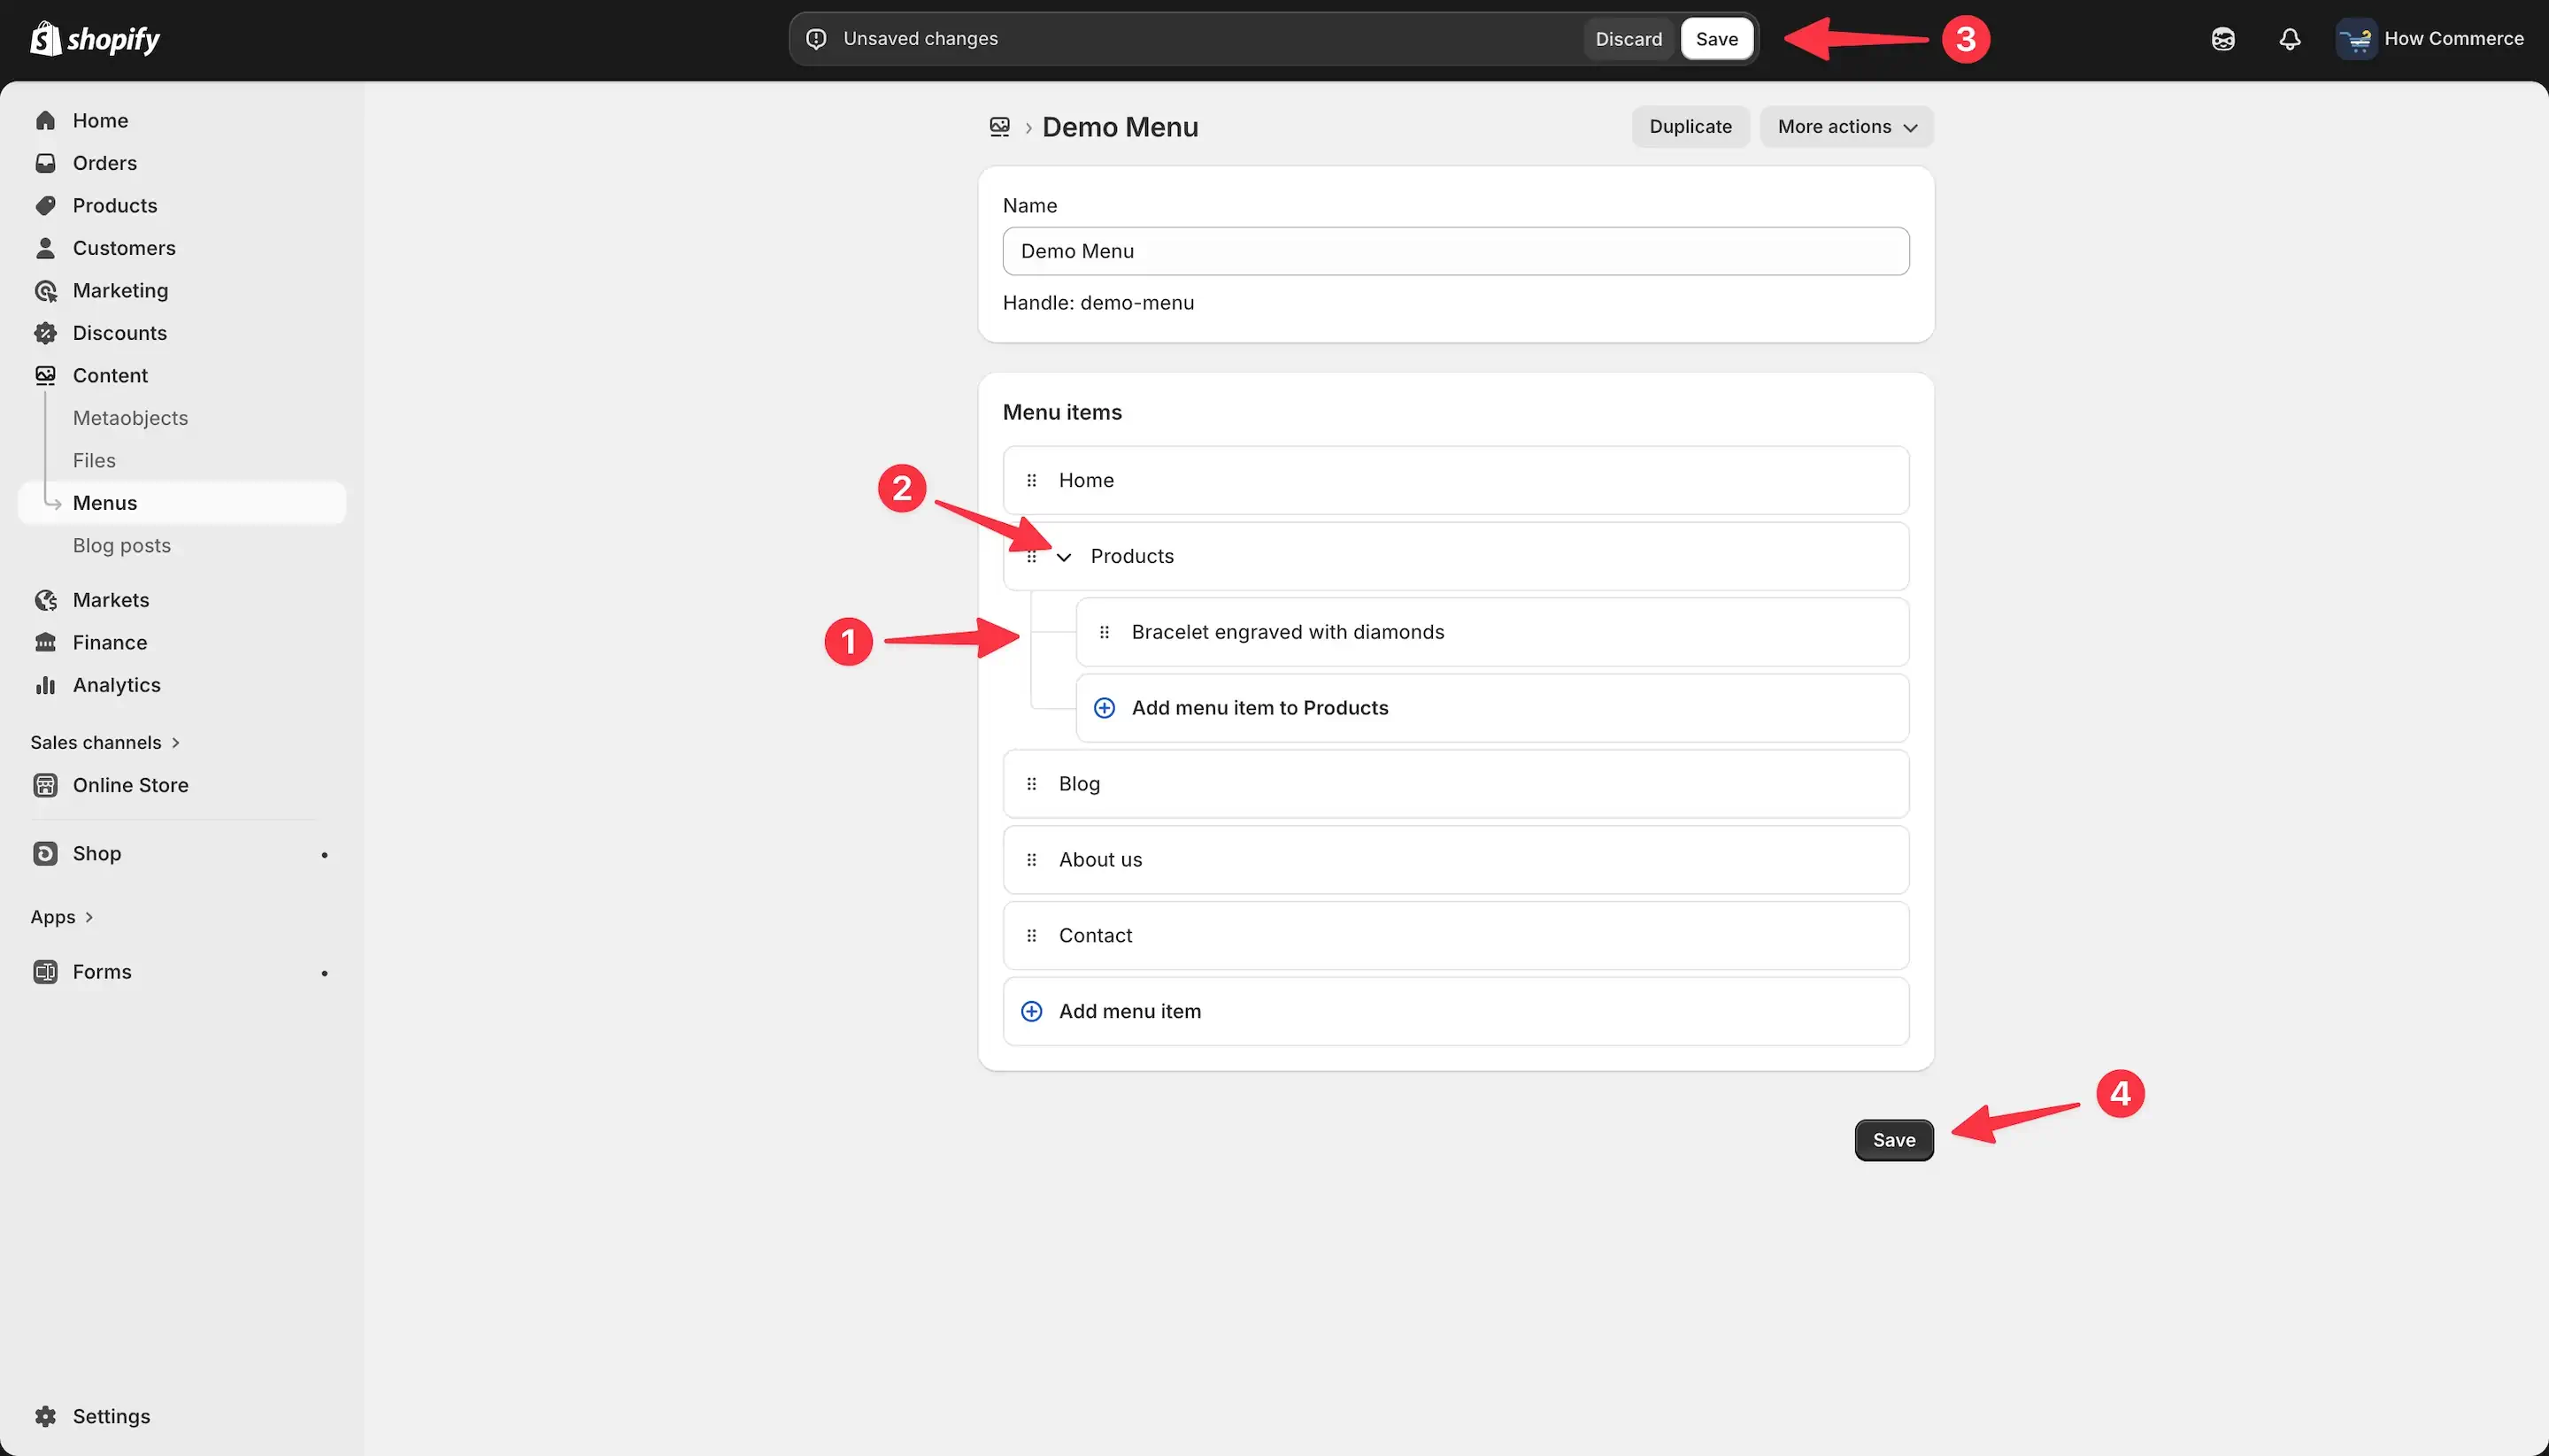The image size is (2549, 1456).
Task: Click the drag handle of Products menu item
Action: pyautogui.click(x=1031, y=556)
